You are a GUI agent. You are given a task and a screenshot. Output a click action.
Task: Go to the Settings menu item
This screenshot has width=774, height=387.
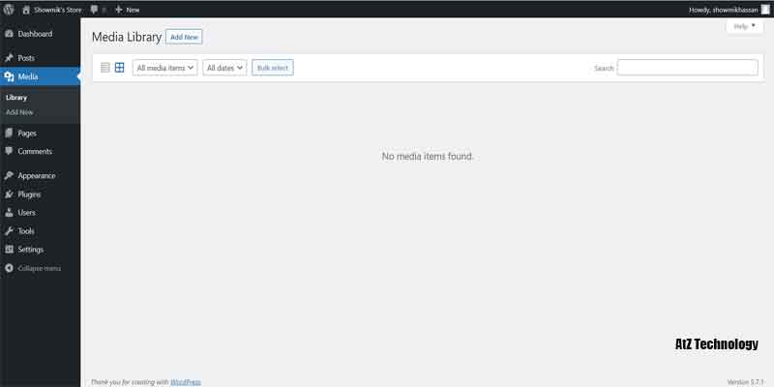click(x=30, y=250)
